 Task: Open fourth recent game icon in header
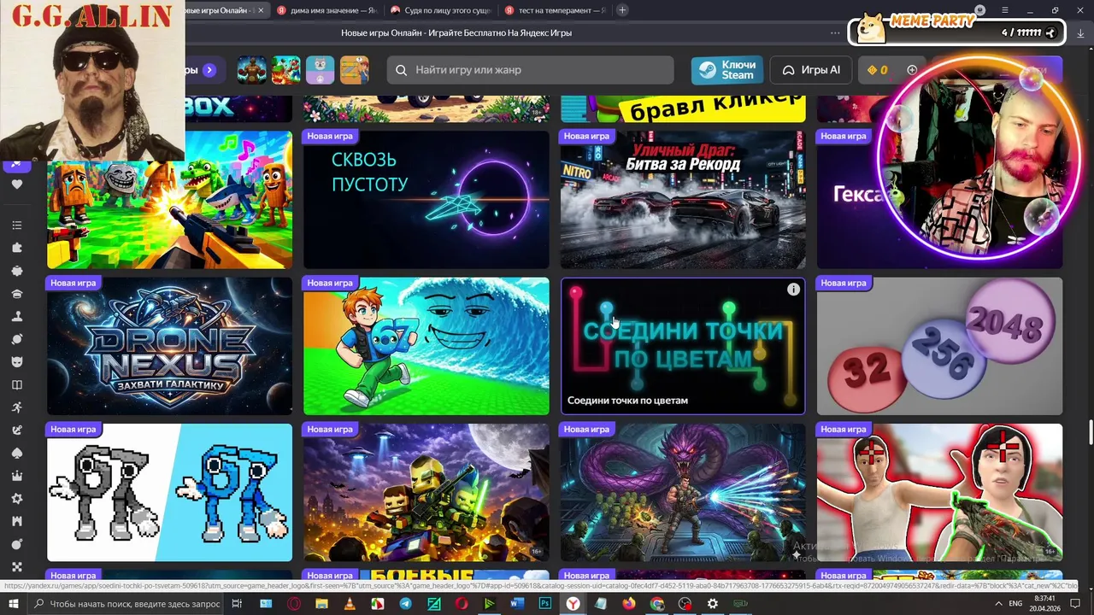(355, 70)
